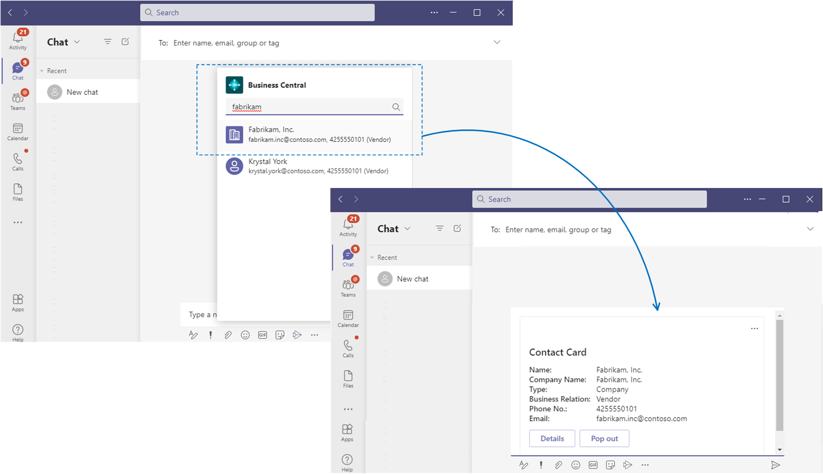823x474 pixels.
Task: Open sticker picker in front window toolbar
Action: pos(610,465)
